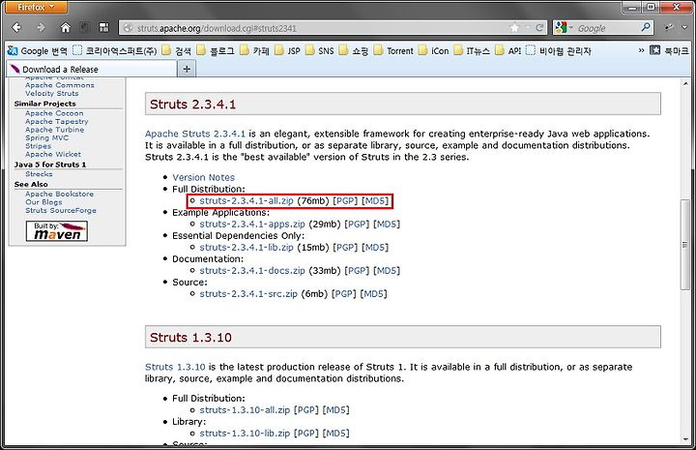This screenshot has width=696, height=450.
Task: Click the Built by Maven logo
Action: coord(57,231)
